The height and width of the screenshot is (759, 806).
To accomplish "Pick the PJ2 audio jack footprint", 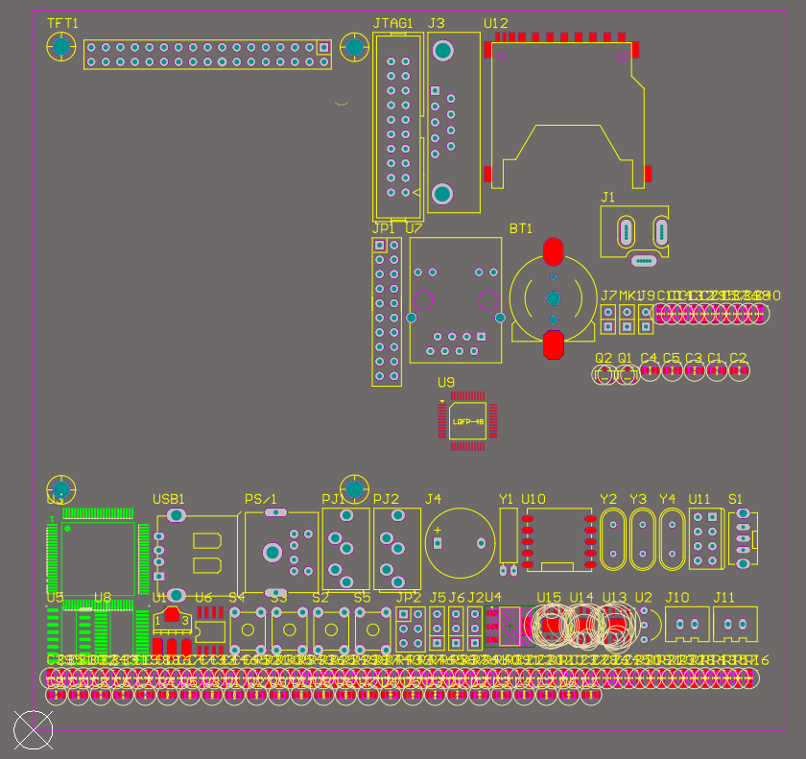I will tap(397, 549).
